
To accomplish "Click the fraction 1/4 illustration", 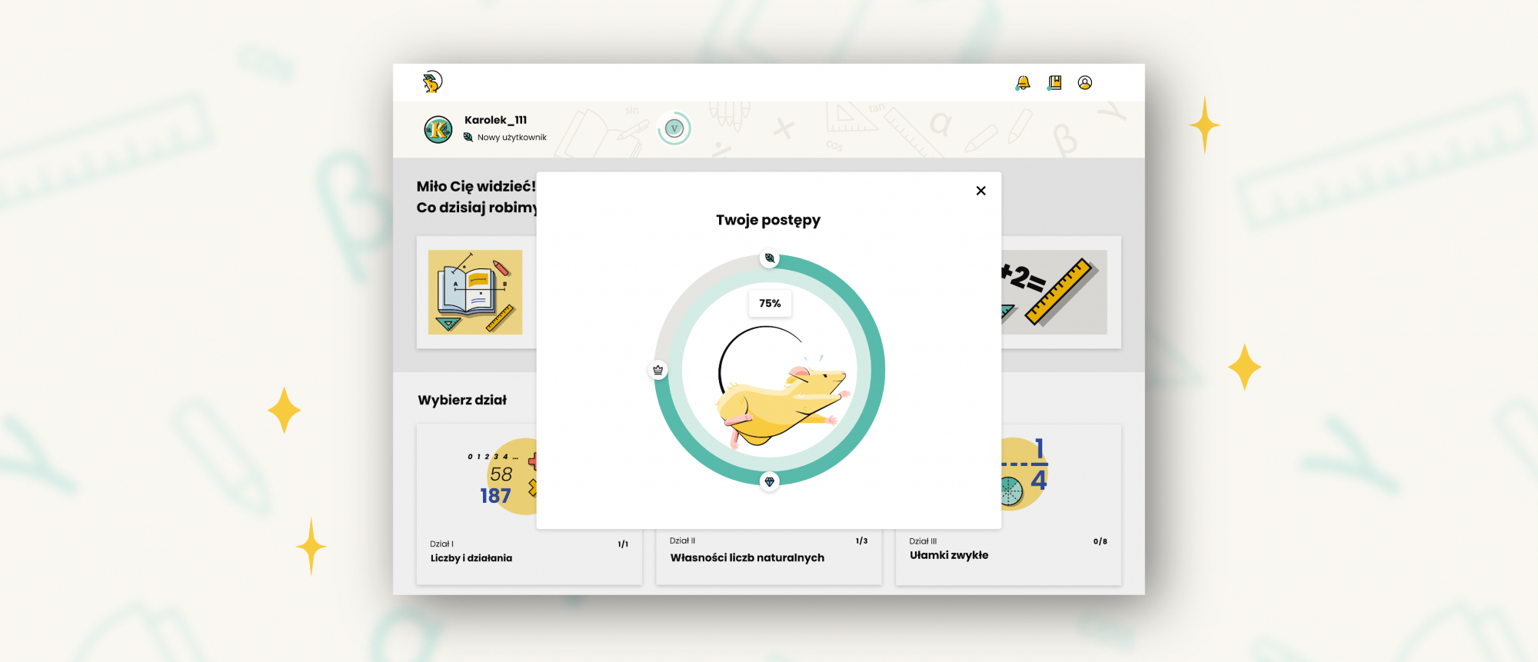I will tap(1025, 473).
